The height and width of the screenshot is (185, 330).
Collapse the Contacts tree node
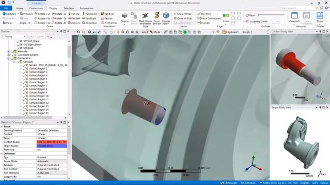(14, 62)
